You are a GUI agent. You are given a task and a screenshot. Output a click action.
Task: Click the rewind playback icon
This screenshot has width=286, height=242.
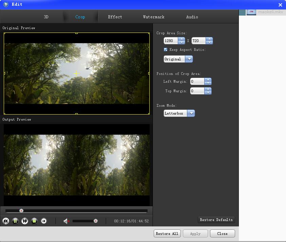[6, 221]
